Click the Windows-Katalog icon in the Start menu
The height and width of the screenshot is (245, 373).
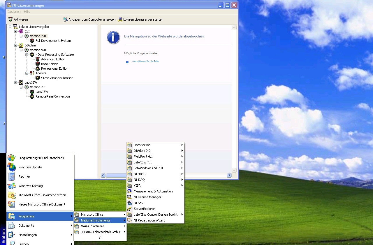[x=12, y=186]
